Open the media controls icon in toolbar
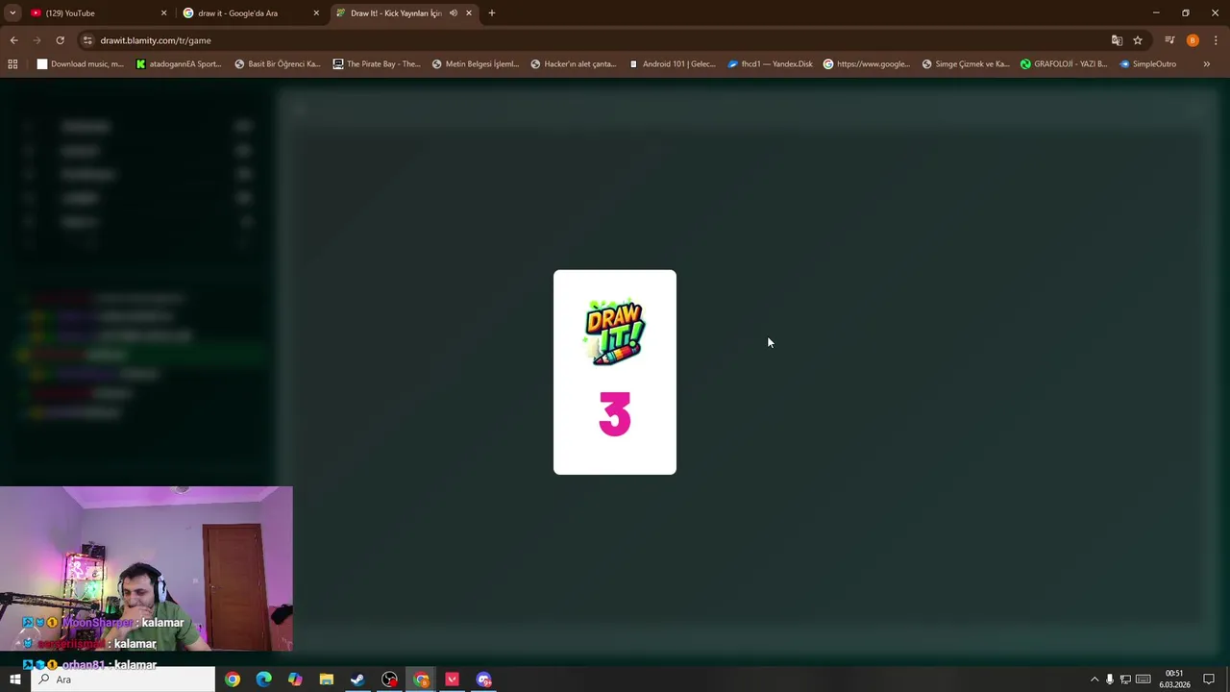Screen dimensions: 1230x692 coord(1169,40)
